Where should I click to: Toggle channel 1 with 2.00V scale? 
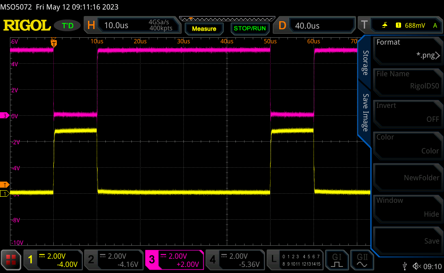tap(53, 260)
